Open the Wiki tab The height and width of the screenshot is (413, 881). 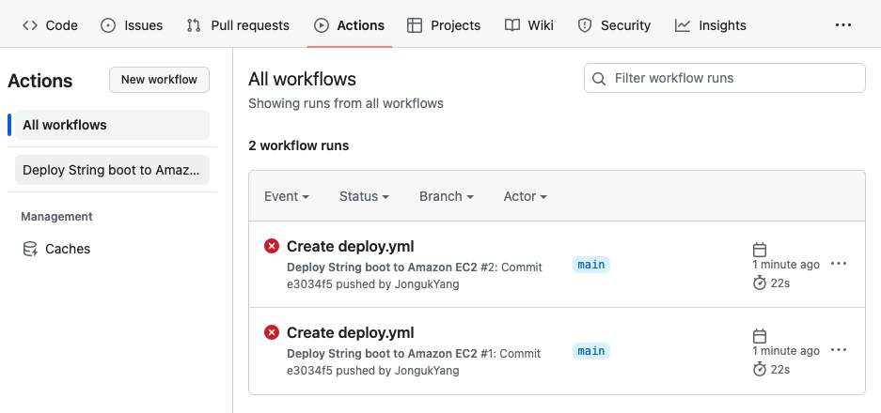(528, 25)
